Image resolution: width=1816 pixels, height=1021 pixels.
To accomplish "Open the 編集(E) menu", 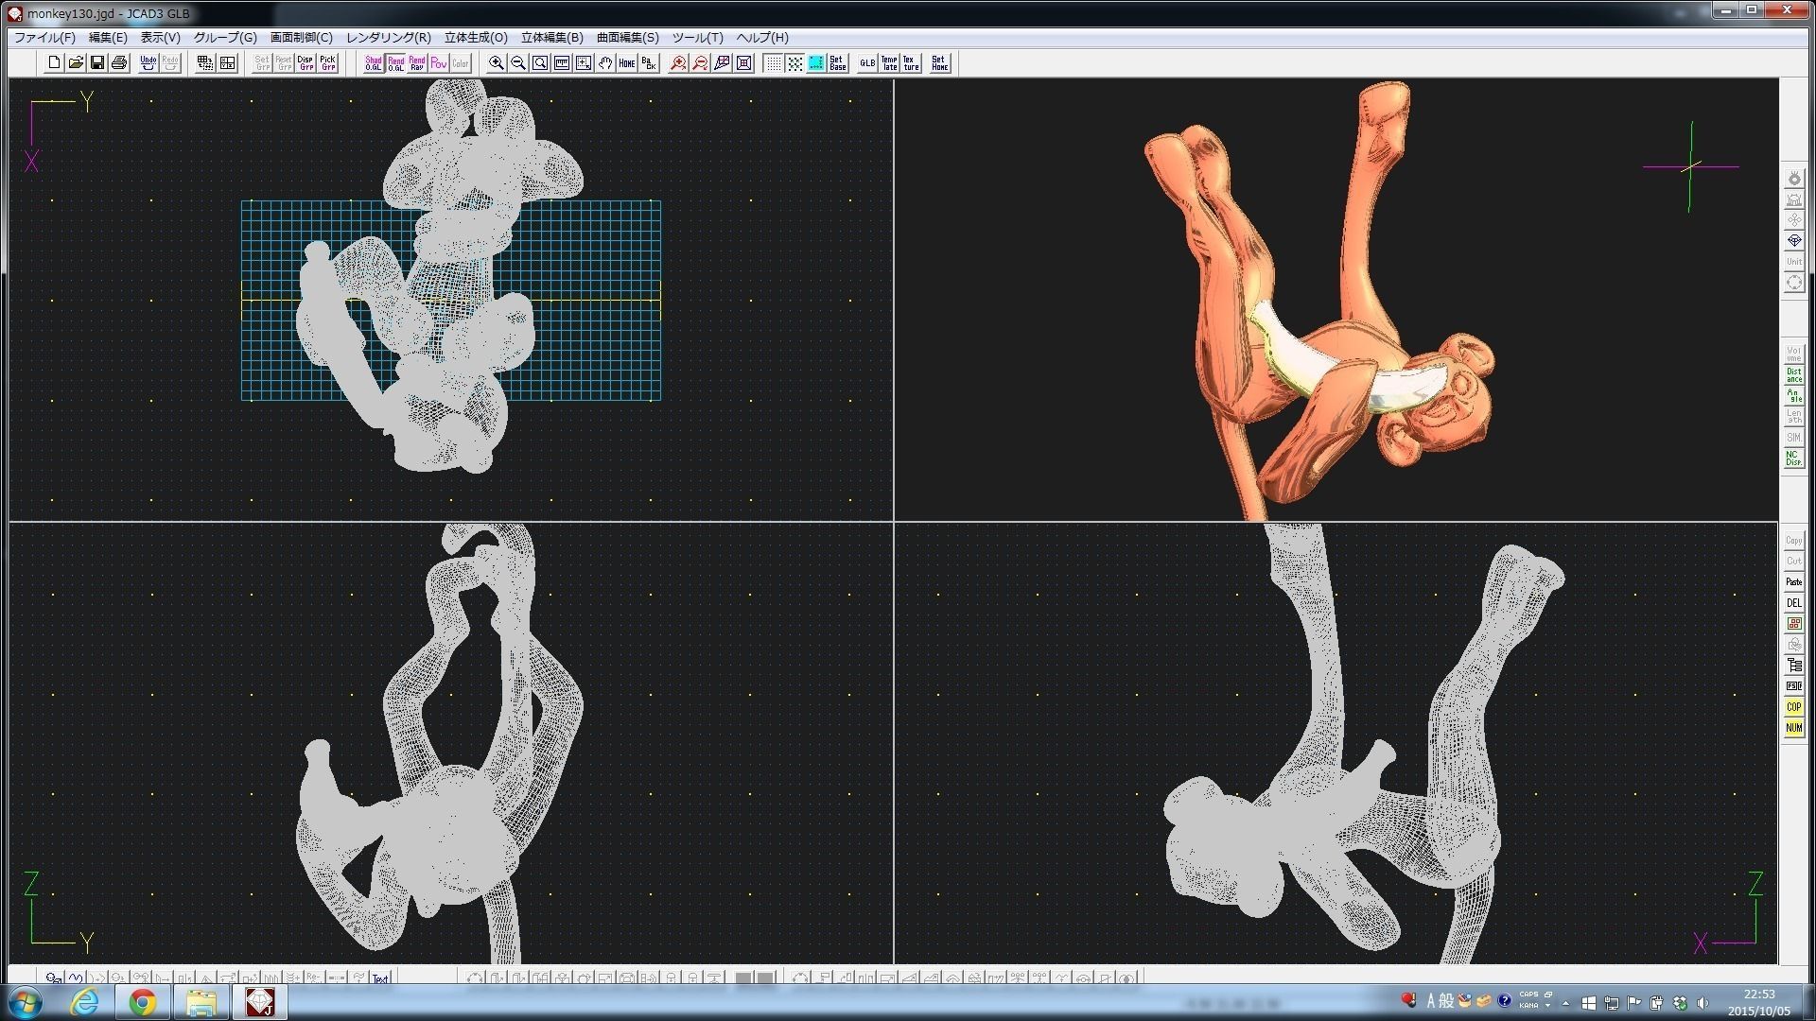I will pos(108,38).
